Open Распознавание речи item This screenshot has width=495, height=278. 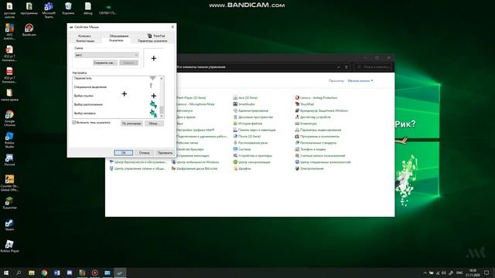tap(251, 143)
